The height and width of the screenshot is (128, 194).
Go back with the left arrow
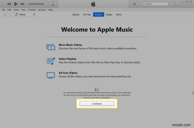[5, 15]
